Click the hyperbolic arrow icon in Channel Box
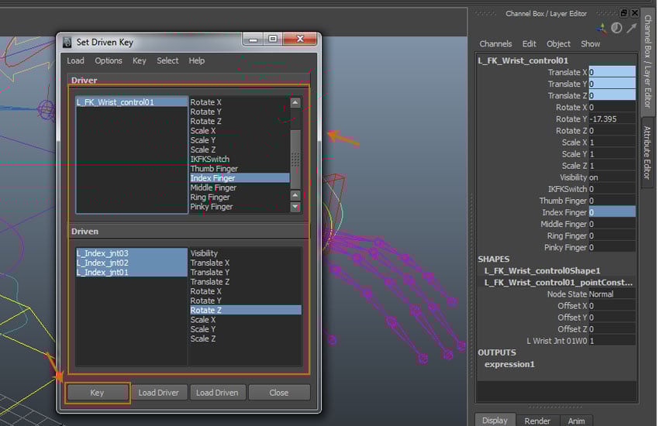This screenshot has width=659, height=426. coord(632,28)
